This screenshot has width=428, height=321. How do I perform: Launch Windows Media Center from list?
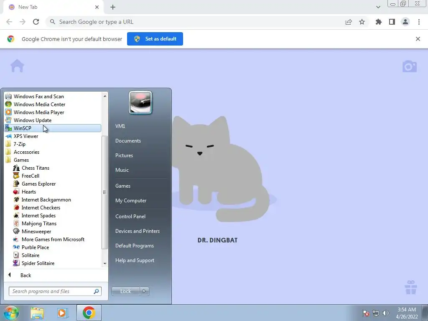(39, 104)
